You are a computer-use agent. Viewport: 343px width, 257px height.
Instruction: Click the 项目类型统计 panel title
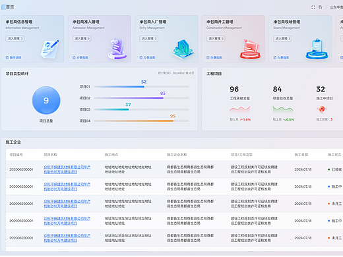tap(17, 74)
